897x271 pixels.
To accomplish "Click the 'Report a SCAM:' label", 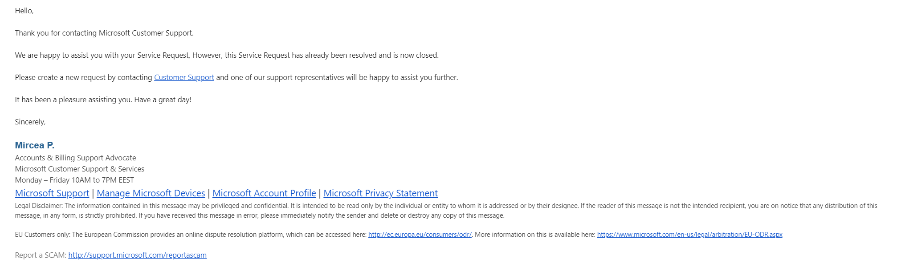I will pos(41,255).
